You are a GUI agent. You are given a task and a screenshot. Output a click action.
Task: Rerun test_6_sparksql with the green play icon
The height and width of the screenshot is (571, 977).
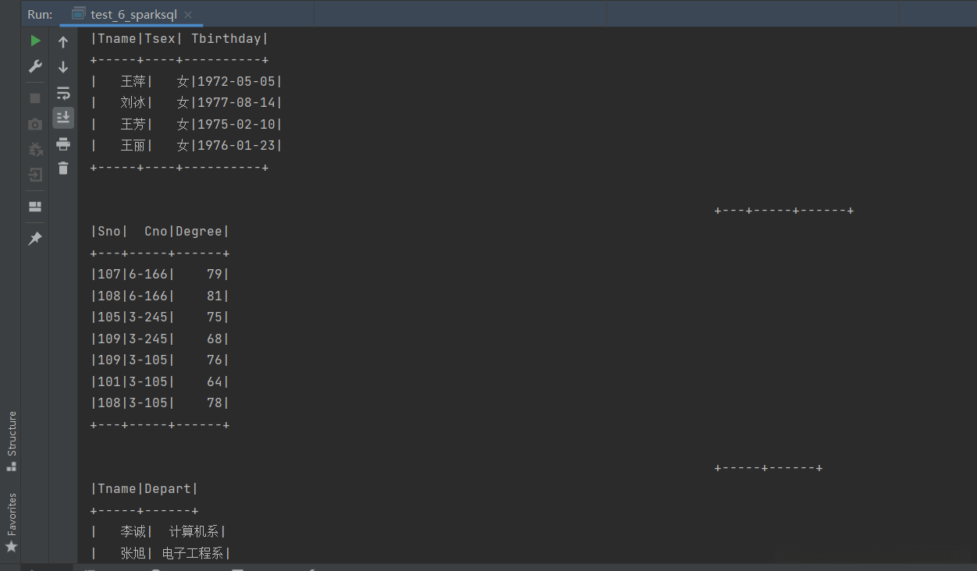click(35, 41)
